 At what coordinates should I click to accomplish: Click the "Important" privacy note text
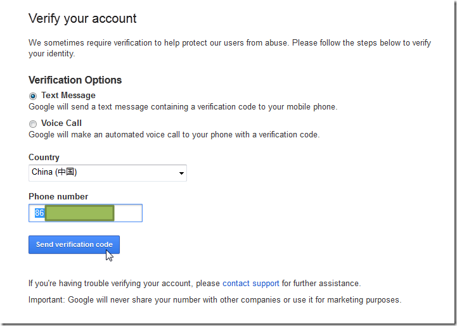coord(214,299)
